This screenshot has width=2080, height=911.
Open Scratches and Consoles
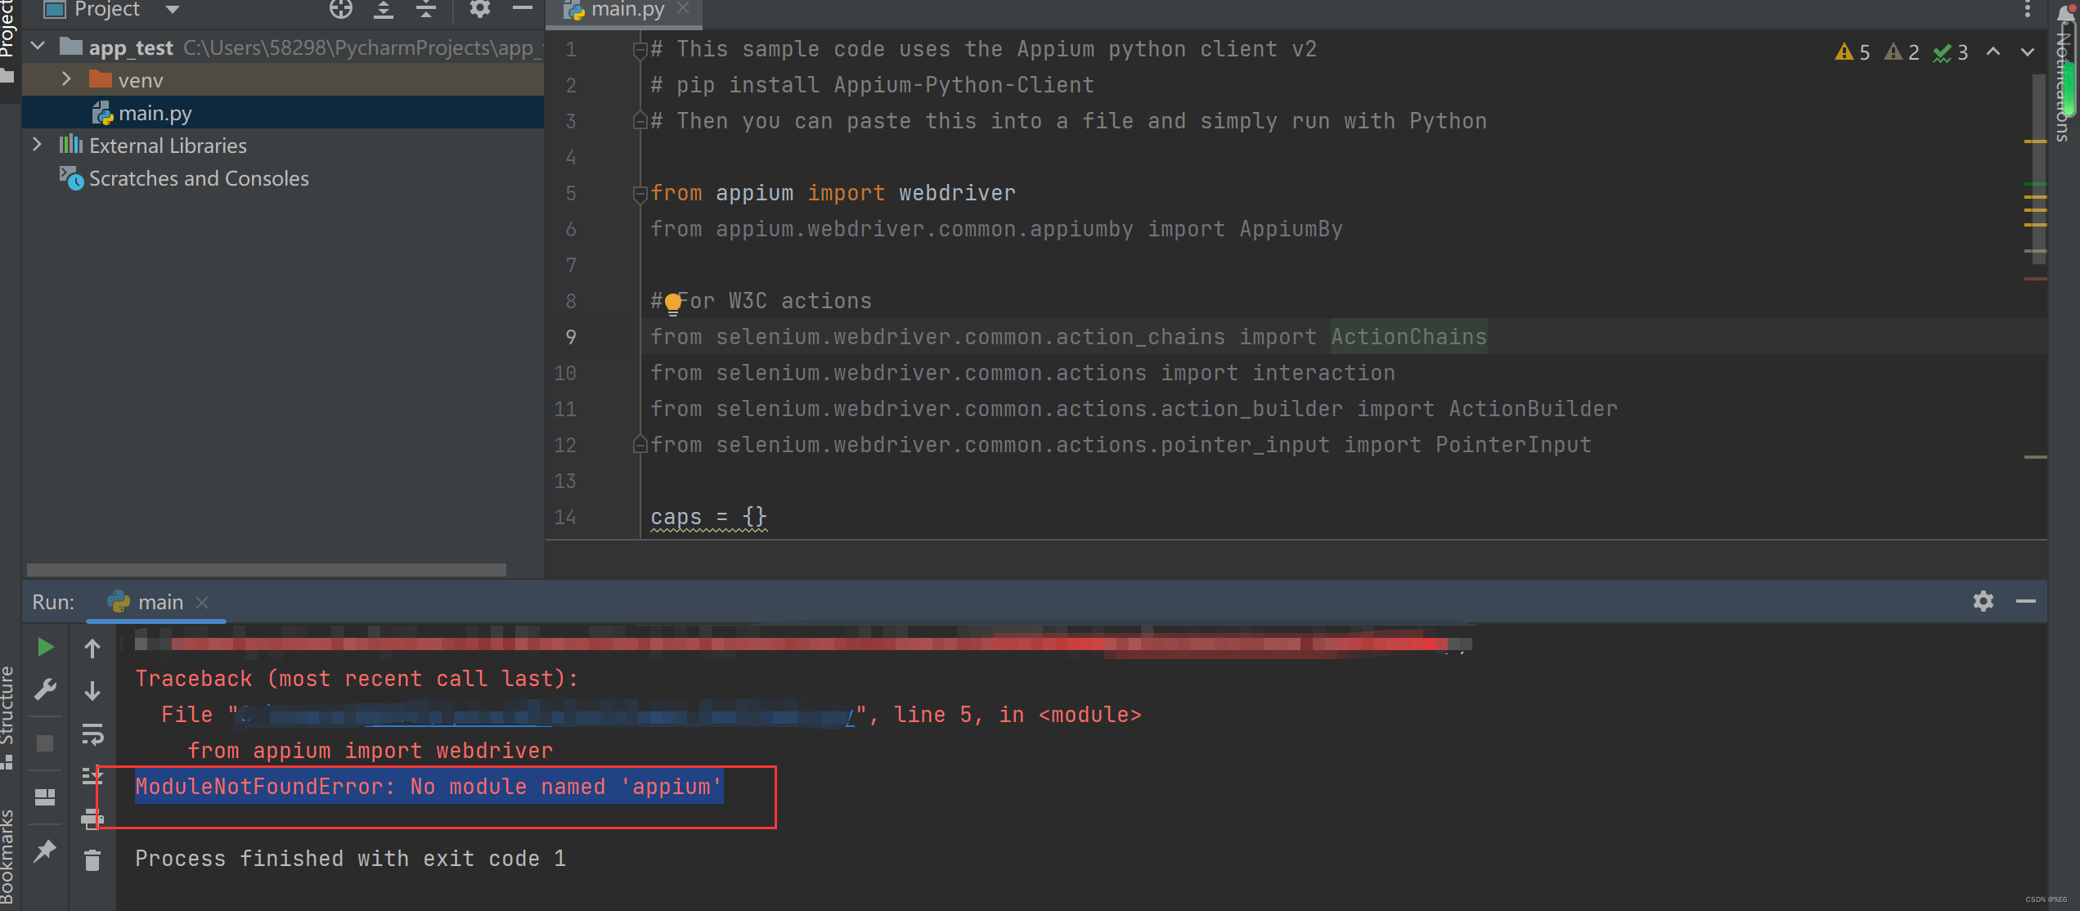(198, 178)
